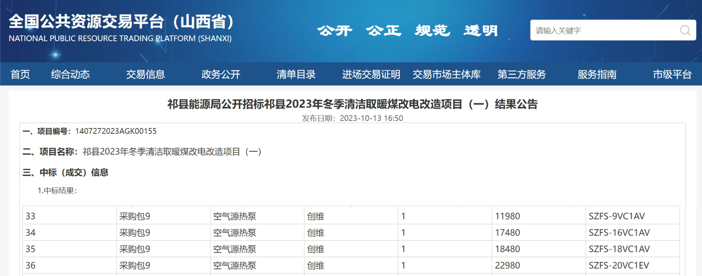This screenshot has width=702, height=276.
Task: Open 市级平台 menu
Action: tap(672, 74)
